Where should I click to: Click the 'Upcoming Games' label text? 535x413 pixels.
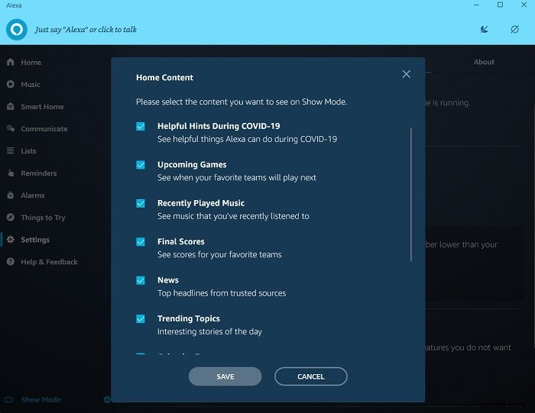click(x=192, y=165)
